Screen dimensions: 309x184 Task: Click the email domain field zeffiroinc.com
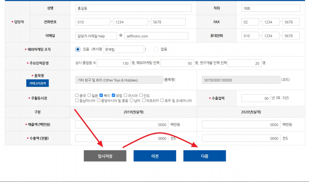[x=156, y=36]
